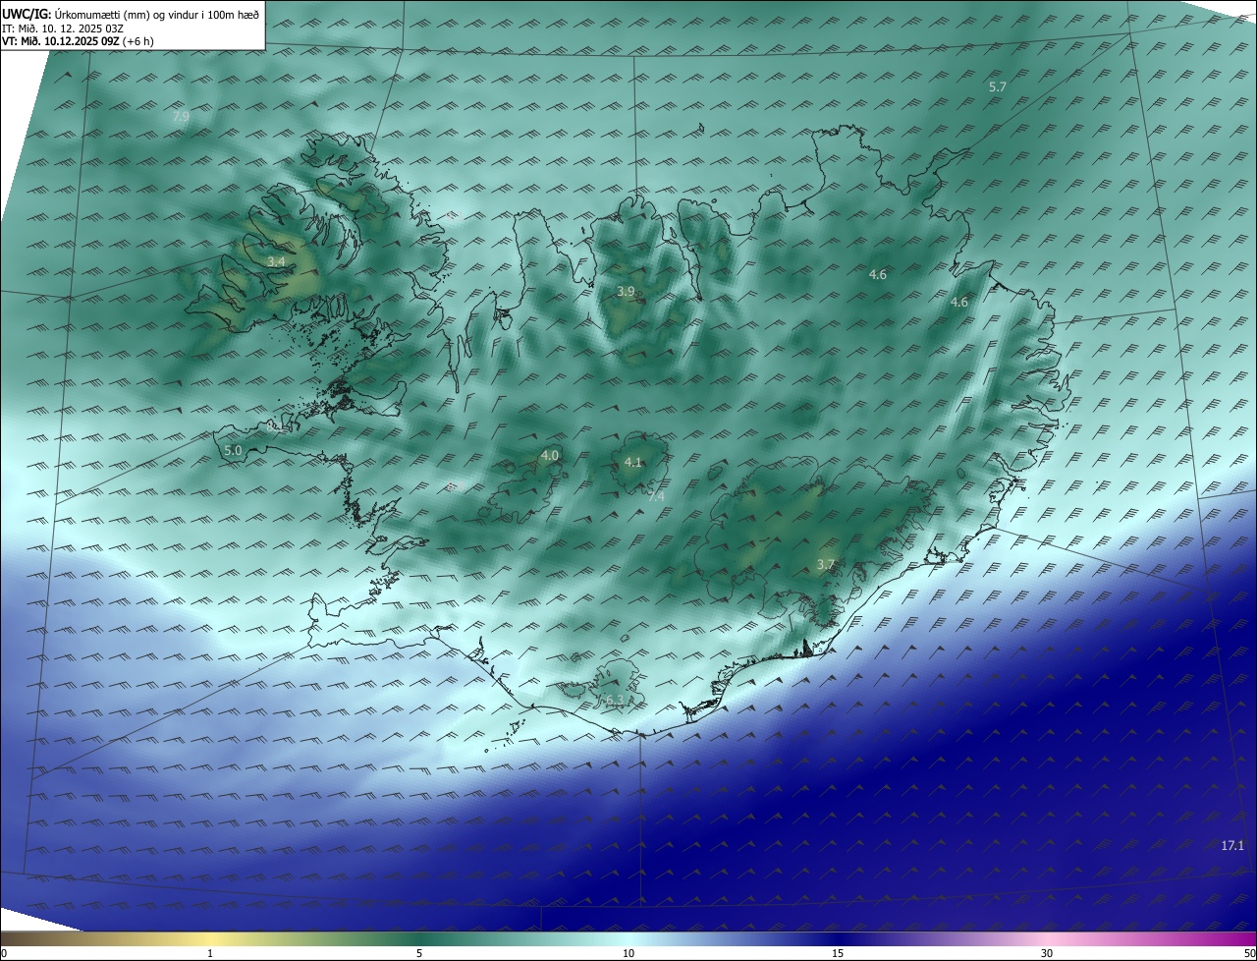
Task: Click the 3.9 value label on the map
Action: tap(626, 292)
